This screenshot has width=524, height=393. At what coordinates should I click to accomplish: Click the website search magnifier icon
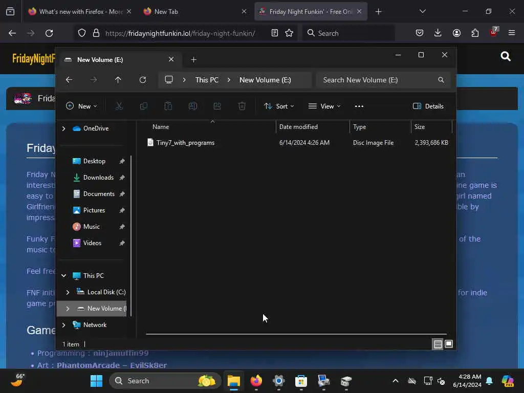point(506,56)
